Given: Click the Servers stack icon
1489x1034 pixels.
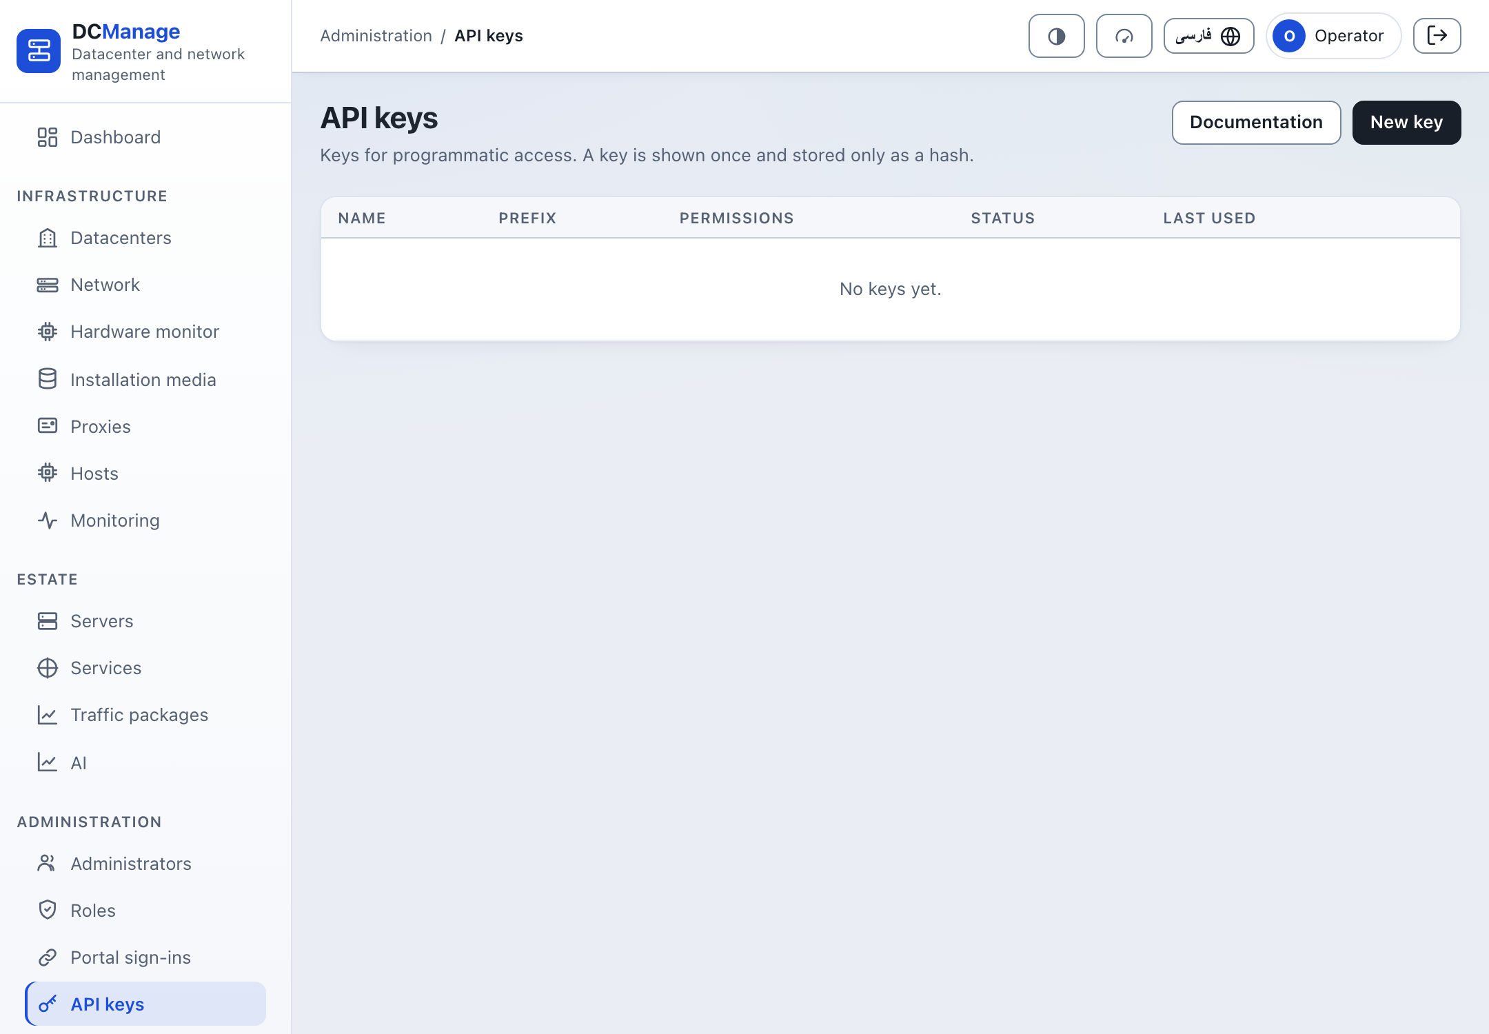Looking at the screenshot, I should click(48, 621).
